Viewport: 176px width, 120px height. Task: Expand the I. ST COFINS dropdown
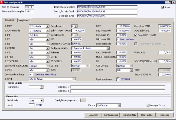point(48,61)
